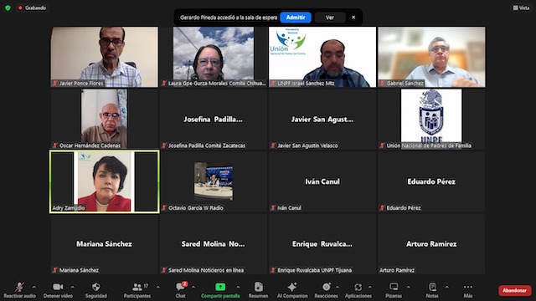The width and height of the screenshot is (536, 301).
Task: Click muted mic icon beside Iván Canul label
Action: 273,208
